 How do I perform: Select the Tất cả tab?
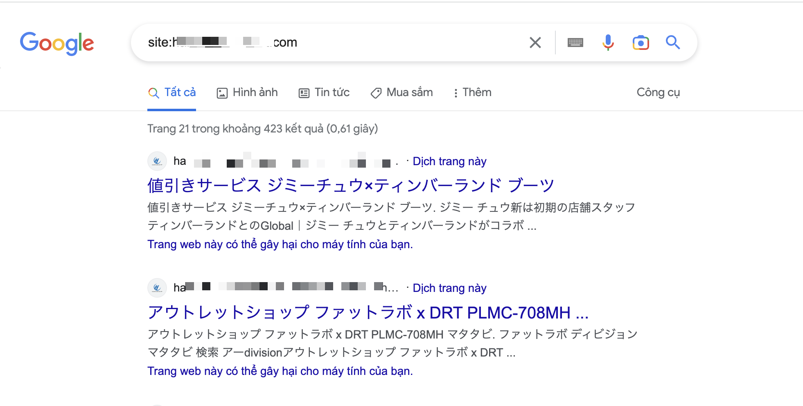point(171,93)
